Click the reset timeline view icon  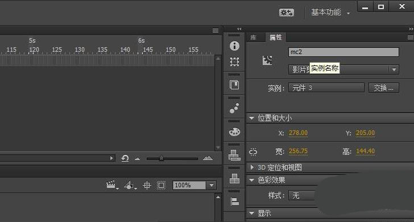click(x=125, y=158)
